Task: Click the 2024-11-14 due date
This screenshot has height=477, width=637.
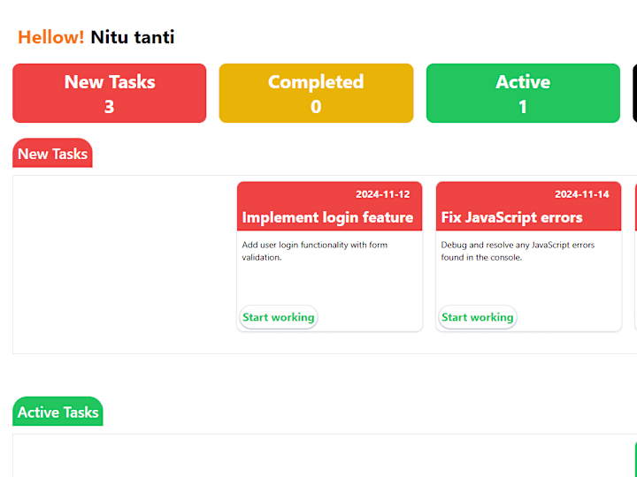Action: 582,194
